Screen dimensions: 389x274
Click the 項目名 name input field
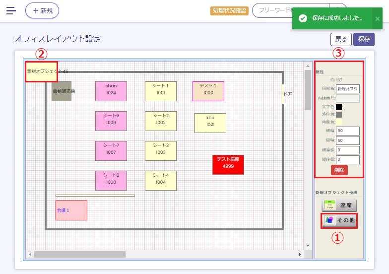pos(347,89)
